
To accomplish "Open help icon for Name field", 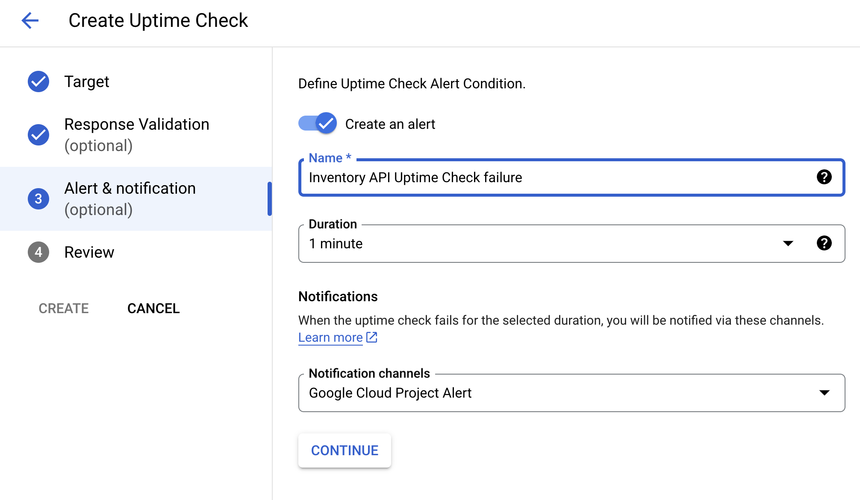I will point(824,177).
